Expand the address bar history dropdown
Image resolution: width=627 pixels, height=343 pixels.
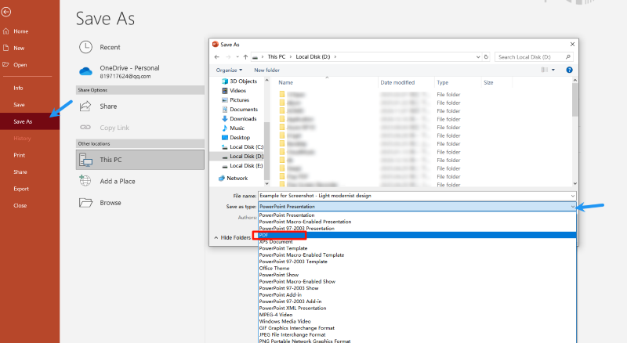pos(478,57)
